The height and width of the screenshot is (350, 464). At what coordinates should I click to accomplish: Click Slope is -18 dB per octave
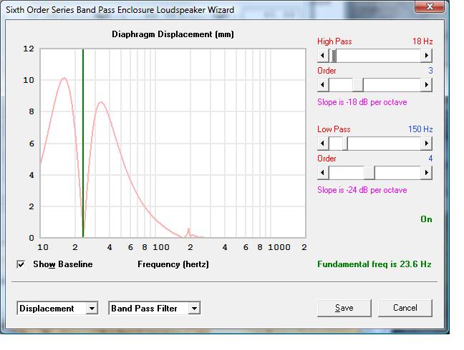[x=362, y=102]
